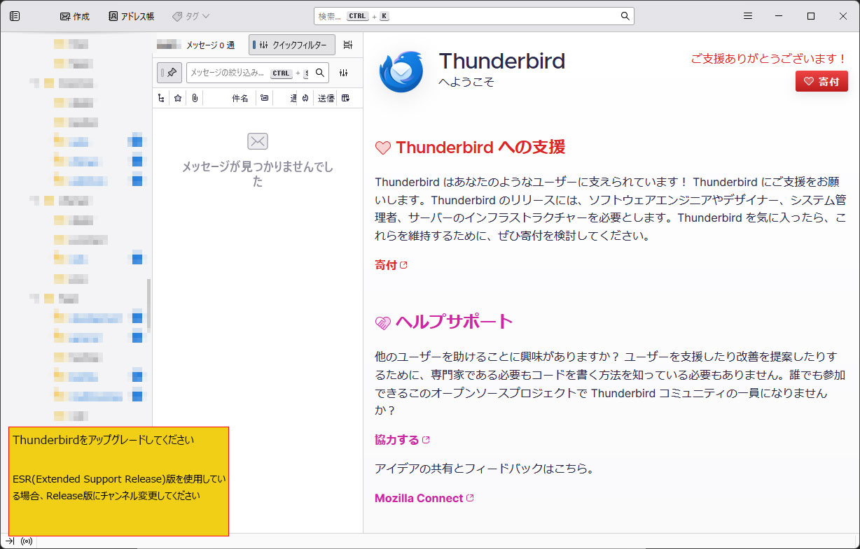
Task: Sort by the spam status column icon
Action: coord(305,99)
